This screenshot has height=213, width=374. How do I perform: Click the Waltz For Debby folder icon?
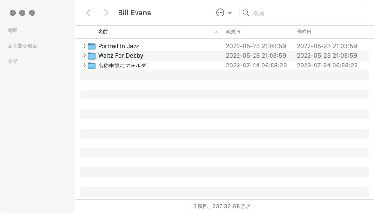tap(92, 56)
